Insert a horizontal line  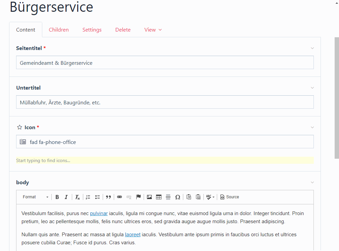coord(168,197)
